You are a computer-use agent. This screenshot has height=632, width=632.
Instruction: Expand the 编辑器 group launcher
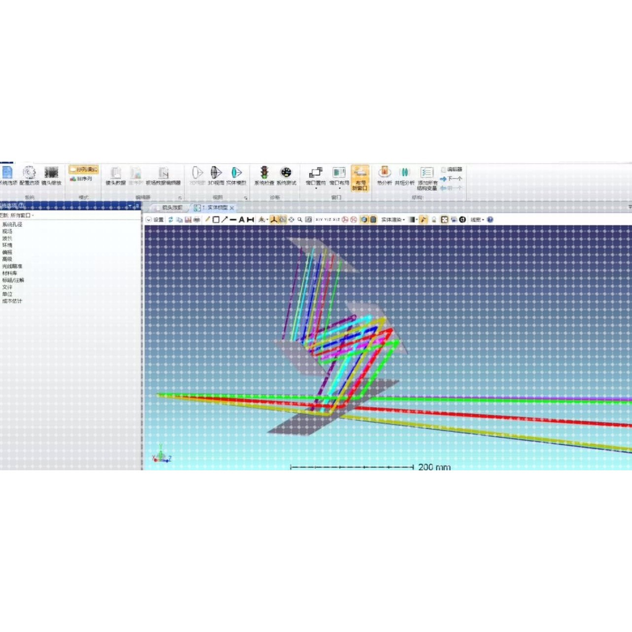(180, 198)
